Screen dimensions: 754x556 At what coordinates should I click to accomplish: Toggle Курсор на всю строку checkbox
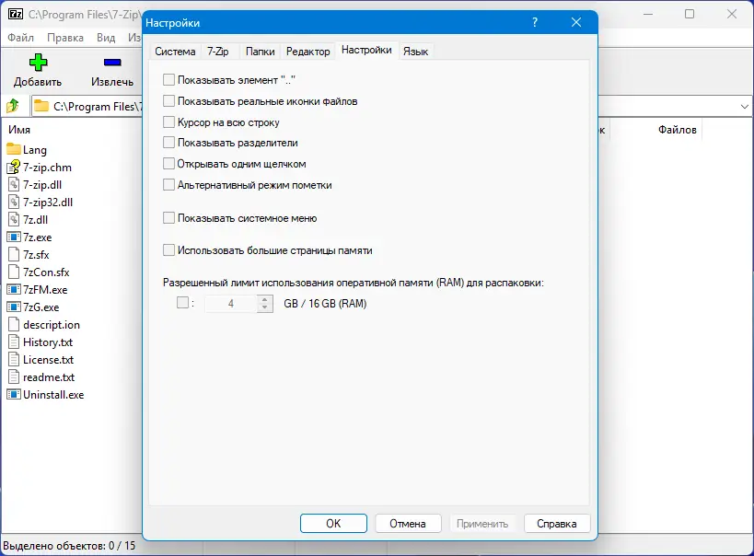coord(168,122)
